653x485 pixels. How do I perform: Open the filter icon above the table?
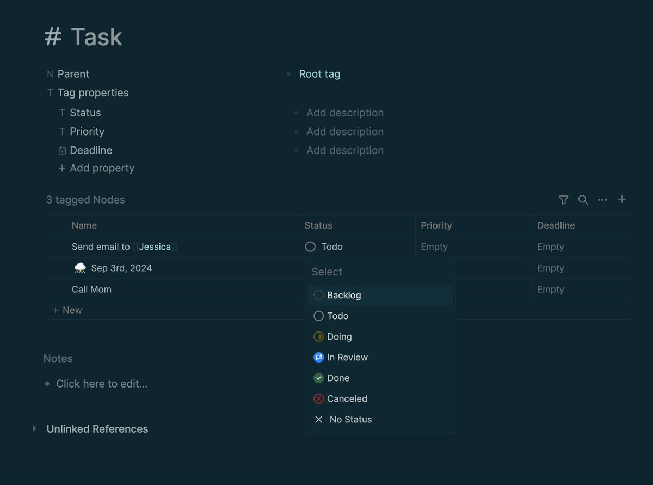tap(564, 200)
